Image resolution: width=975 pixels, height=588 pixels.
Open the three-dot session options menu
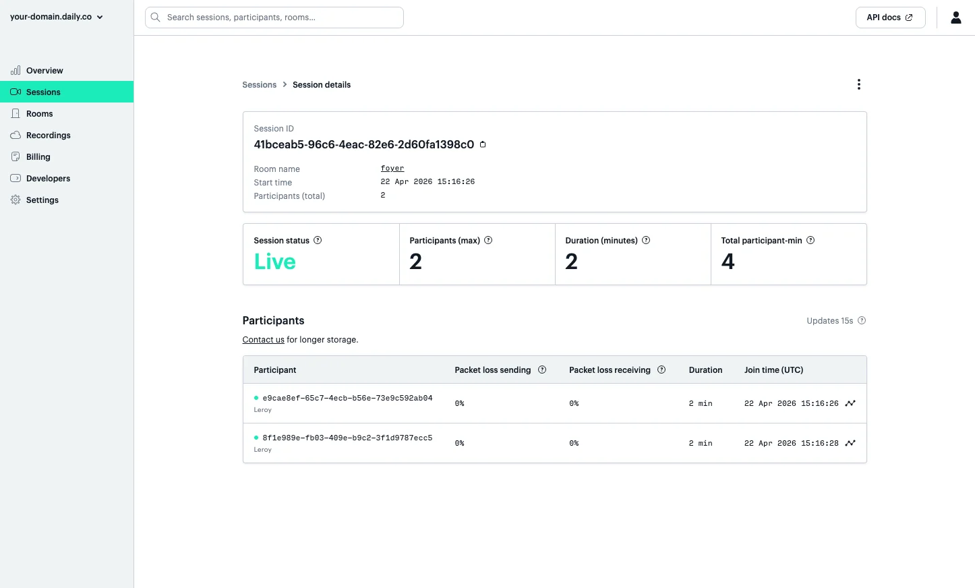point(858,84)
